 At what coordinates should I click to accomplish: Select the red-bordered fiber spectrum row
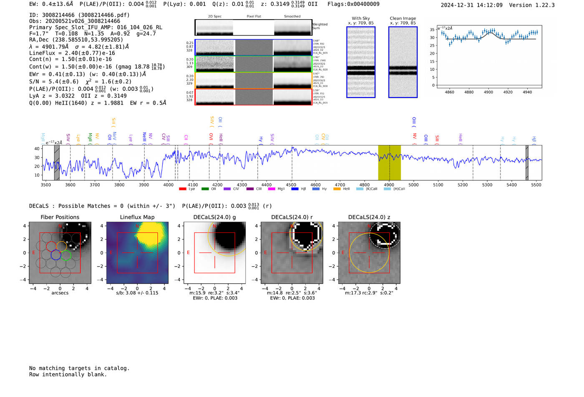253,97
